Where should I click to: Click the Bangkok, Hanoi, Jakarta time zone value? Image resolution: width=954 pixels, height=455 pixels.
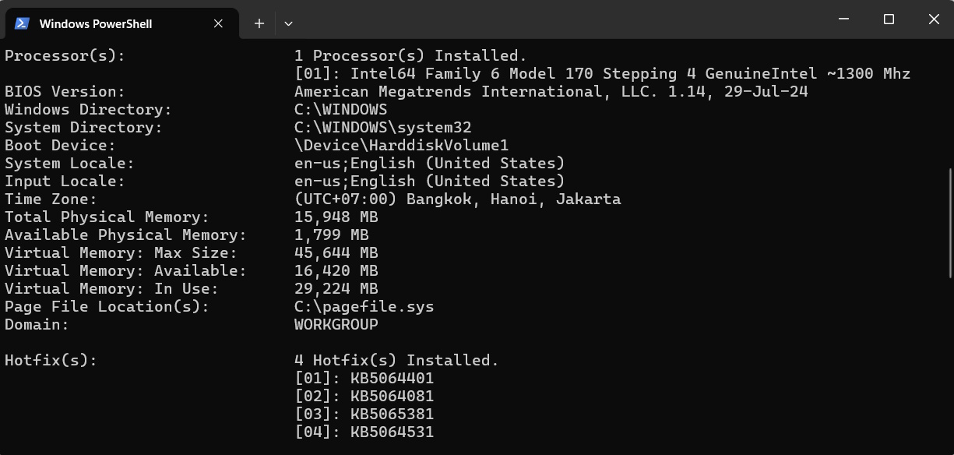click(513, 199)
